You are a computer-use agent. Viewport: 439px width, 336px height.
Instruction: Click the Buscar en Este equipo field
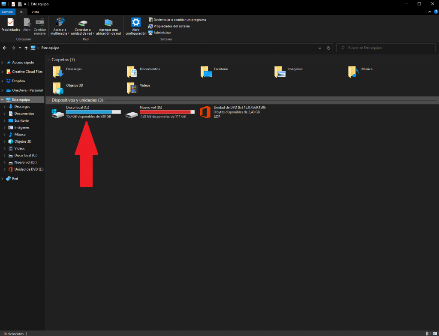386,48
